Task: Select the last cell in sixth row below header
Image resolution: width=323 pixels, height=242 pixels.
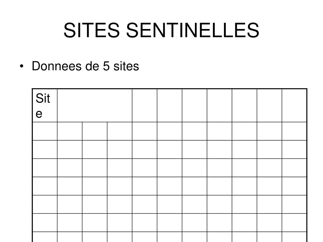Action: click(x=294, y=223)
